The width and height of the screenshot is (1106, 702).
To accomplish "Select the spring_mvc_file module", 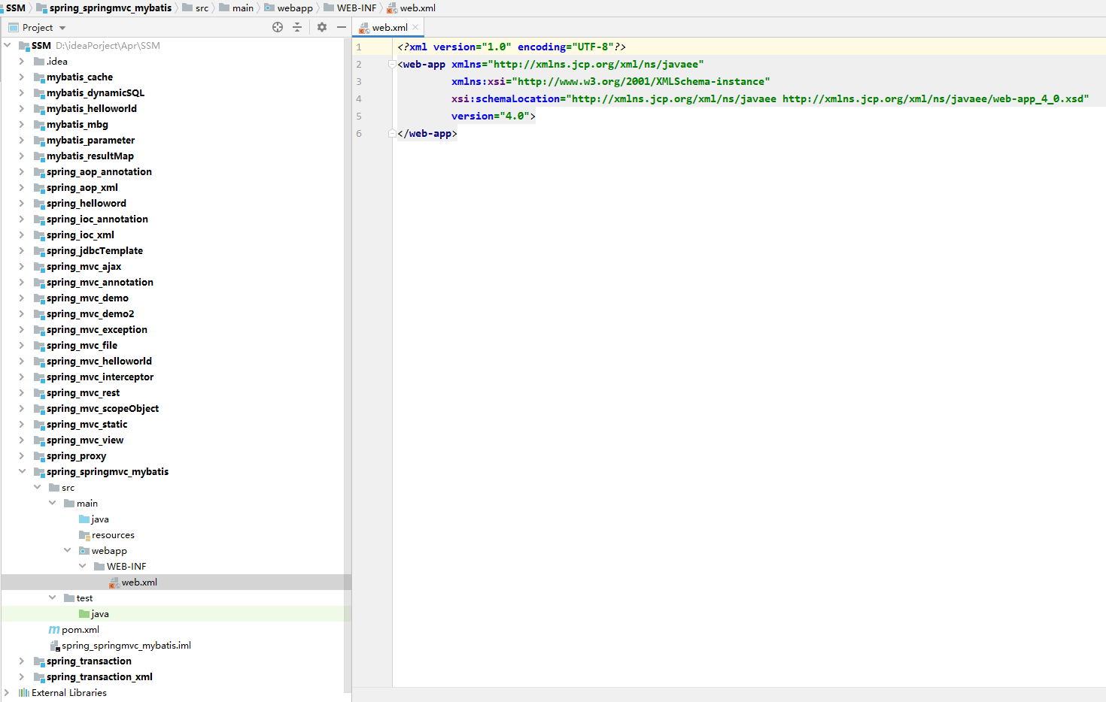I will tap(81, 345).
